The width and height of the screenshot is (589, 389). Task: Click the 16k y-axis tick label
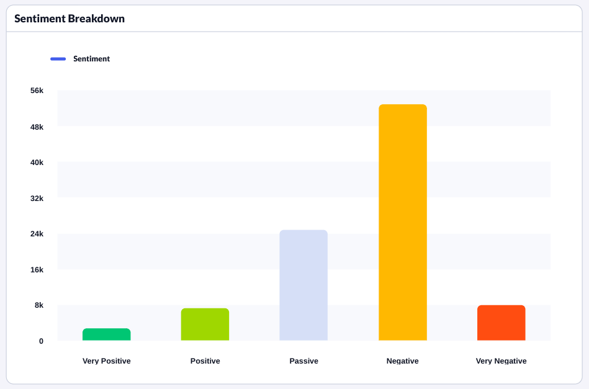[37, 269]
